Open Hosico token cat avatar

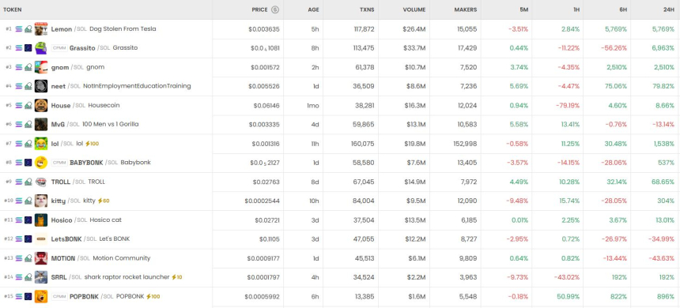pyautogui.click(x=41, y=220)
